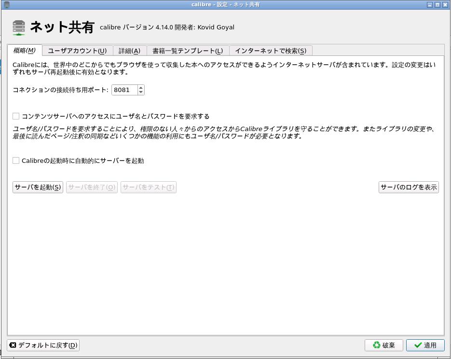Start the server with サーバを起動(S)

point(38,187)
